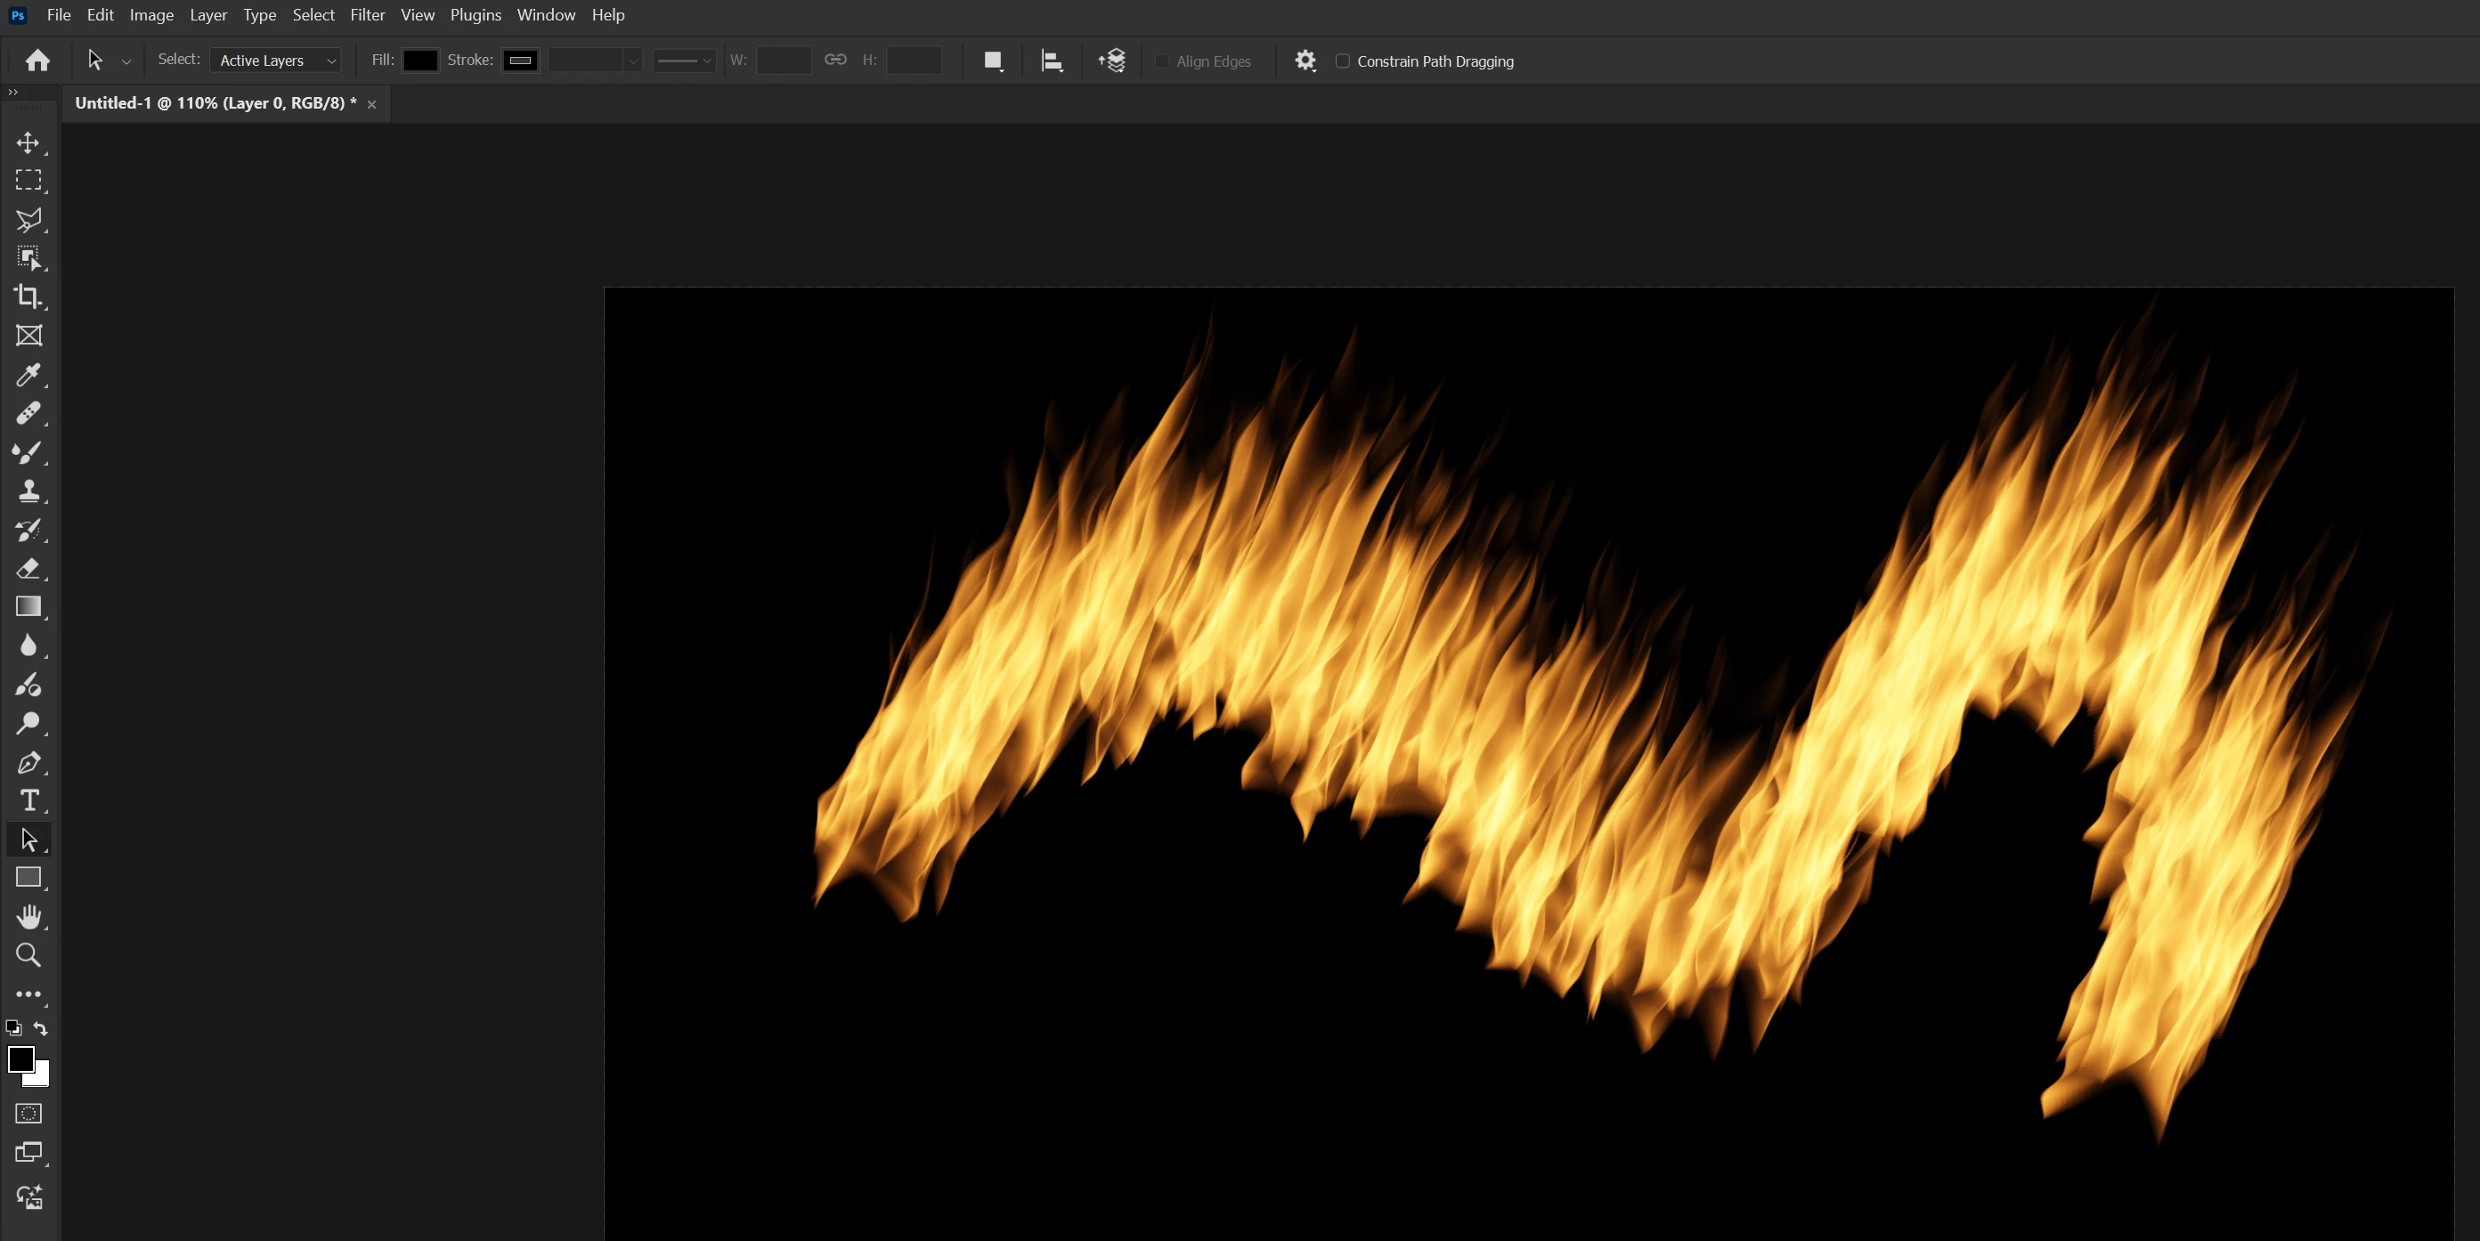Image resolution: width=2480 pixels, height=1241 pixels.
Task: Select the Eraser tool
Action: coord(28,568)
